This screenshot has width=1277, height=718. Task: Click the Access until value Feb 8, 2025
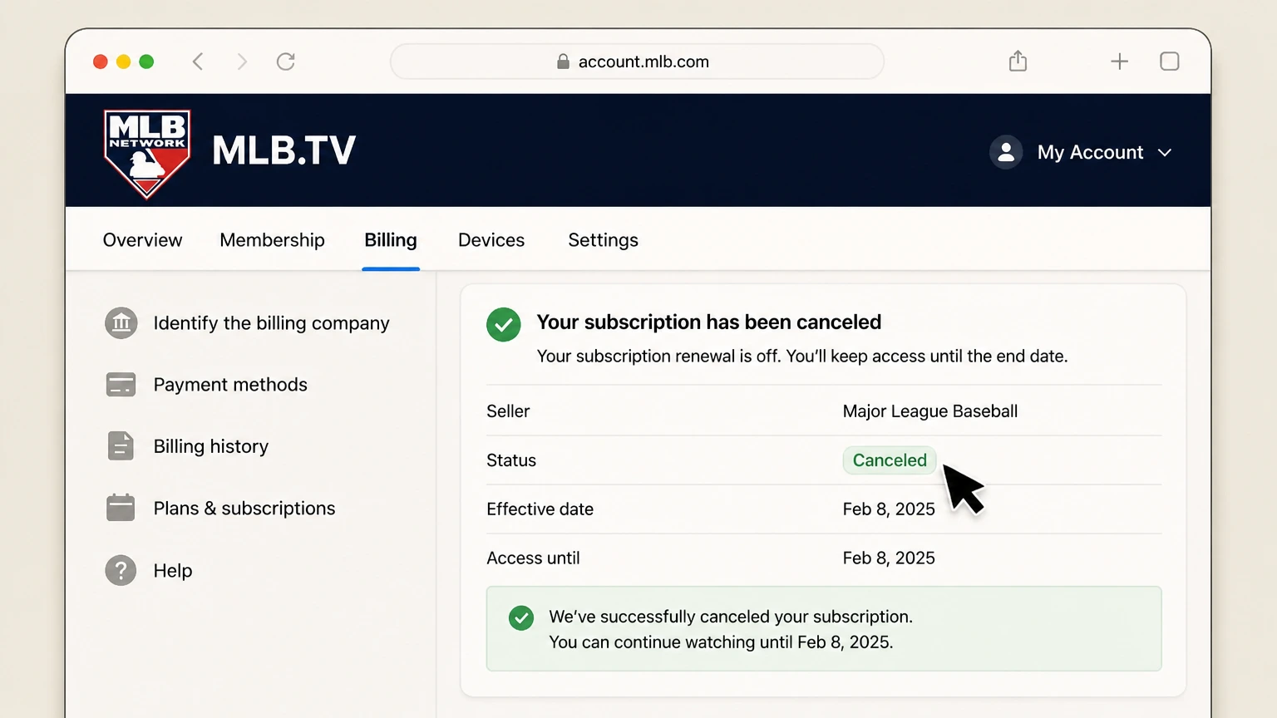tap(889, 558)
